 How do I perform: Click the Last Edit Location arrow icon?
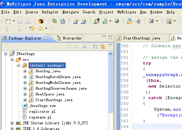pyautogui.click(x=32, y=29)
